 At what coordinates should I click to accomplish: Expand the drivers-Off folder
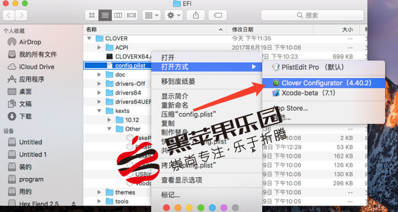[x=99, y=83]
